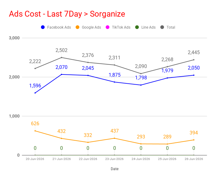Click the blue Facebook Ads legend dot

pyautogui.click(x=43, y=27)
